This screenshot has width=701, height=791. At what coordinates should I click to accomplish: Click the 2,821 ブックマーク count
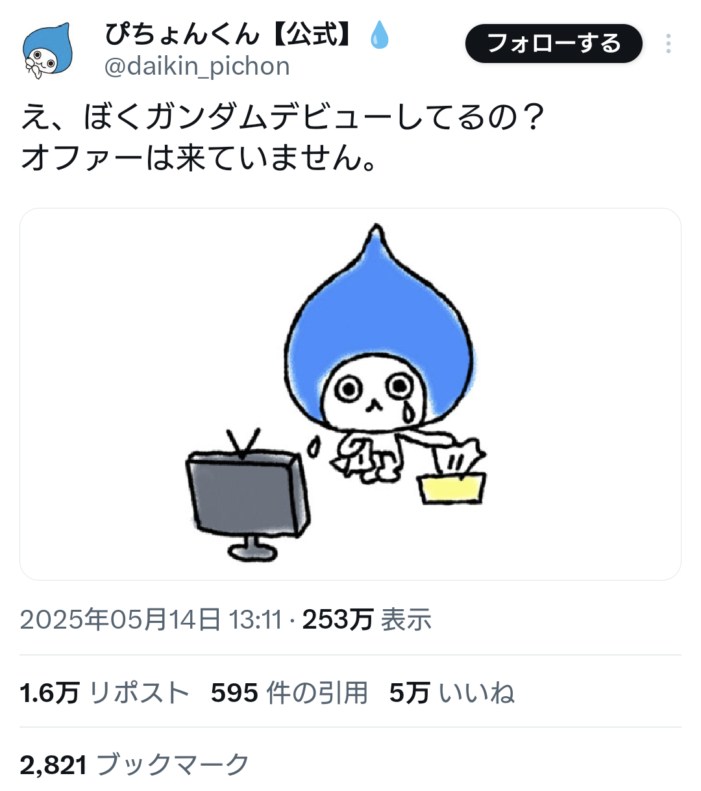(134, 765)
